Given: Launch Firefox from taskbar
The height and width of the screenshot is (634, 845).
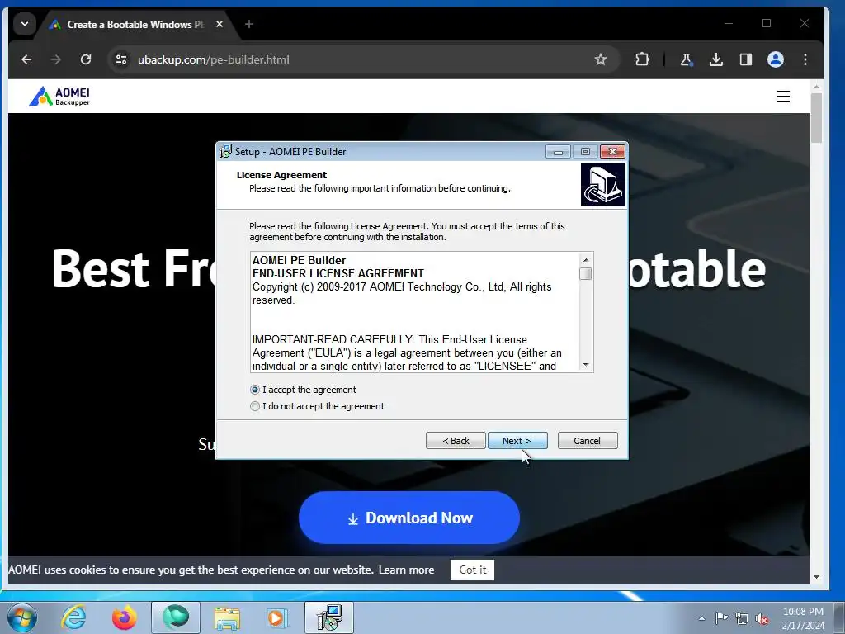Looking at the screenshot, I should pos(124,617).
